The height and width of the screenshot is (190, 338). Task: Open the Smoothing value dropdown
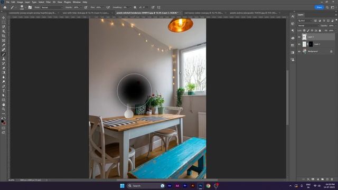coord(130,7)
